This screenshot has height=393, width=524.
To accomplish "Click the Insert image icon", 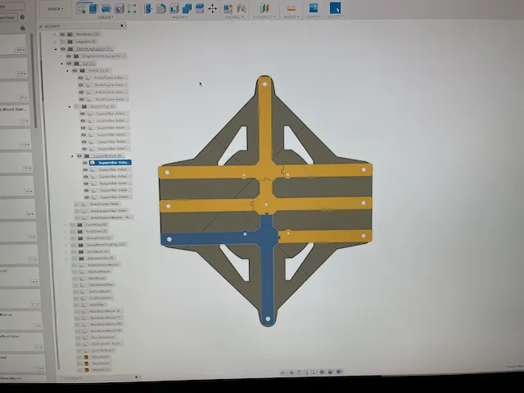I will click(x=313, y=8).
